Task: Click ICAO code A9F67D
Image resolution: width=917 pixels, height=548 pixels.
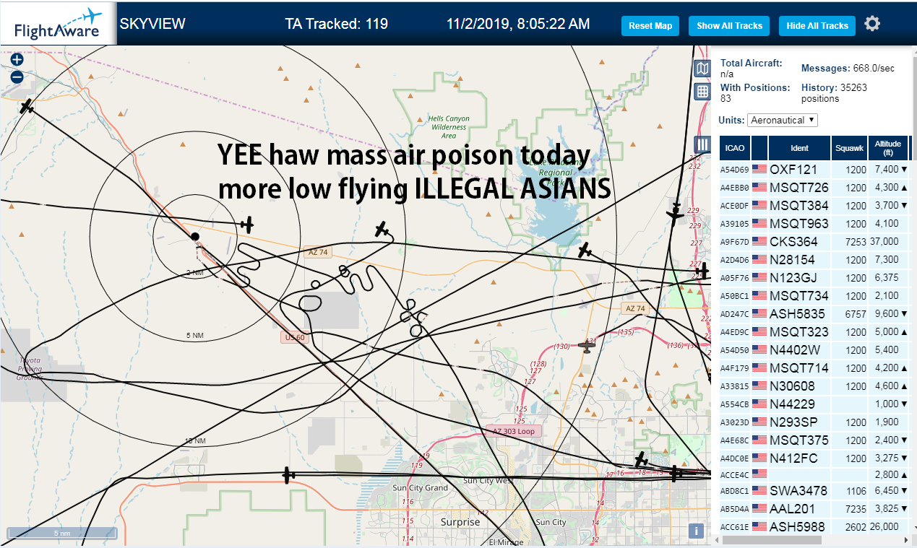Action: (x=735, y=243)
